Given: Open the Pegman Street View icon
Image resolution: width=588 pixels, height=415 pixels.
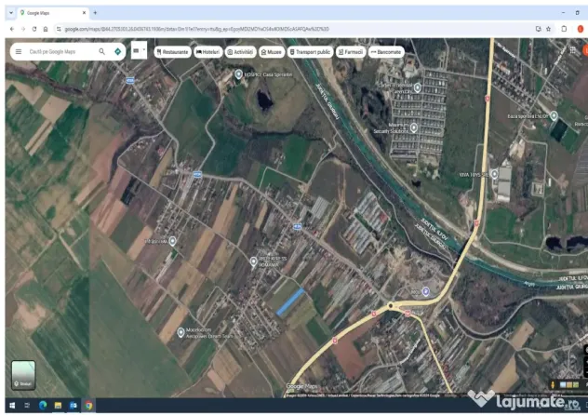Looking at the screenshot, I should tap(553, 384).
